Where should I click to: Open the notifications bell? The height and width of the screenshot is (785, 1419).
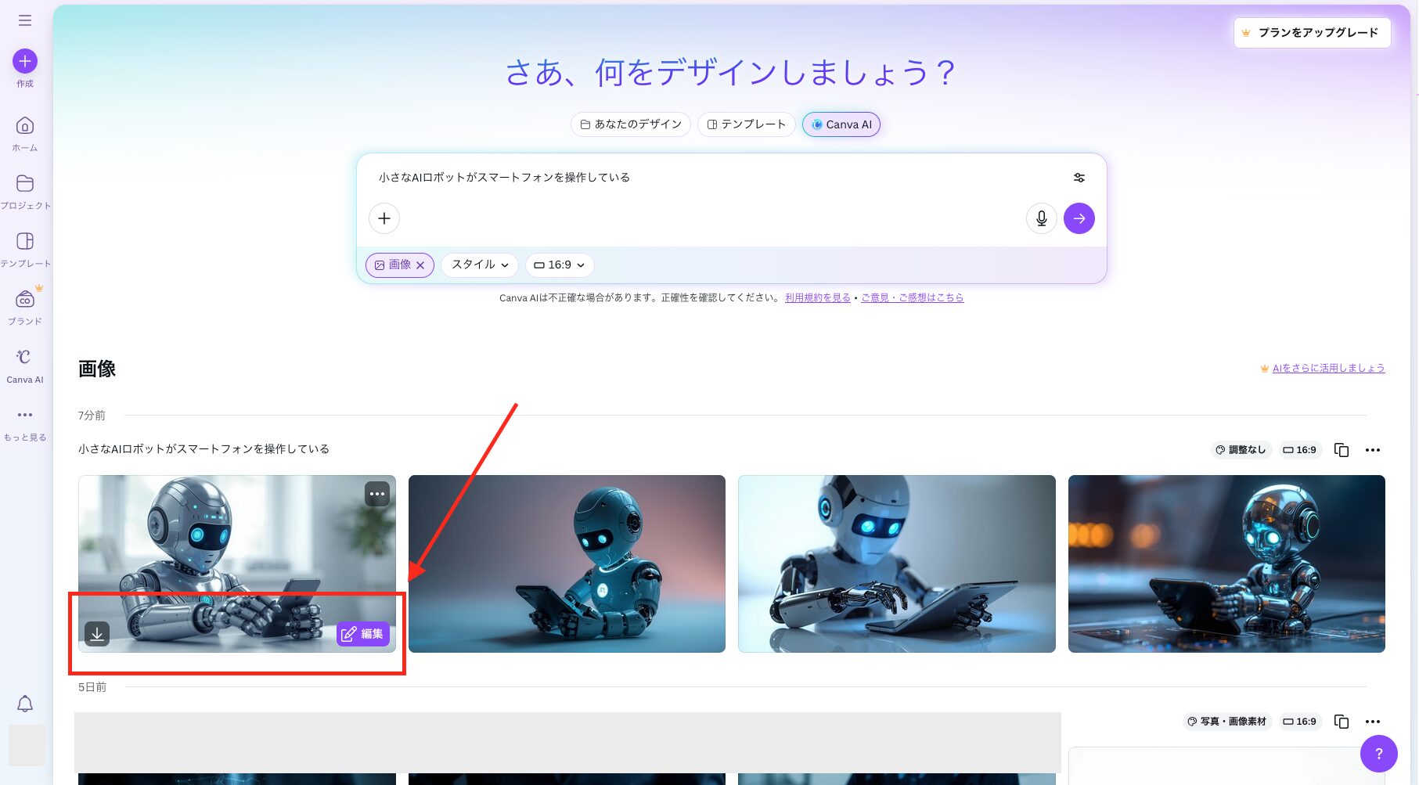click(x=25, y=704)
